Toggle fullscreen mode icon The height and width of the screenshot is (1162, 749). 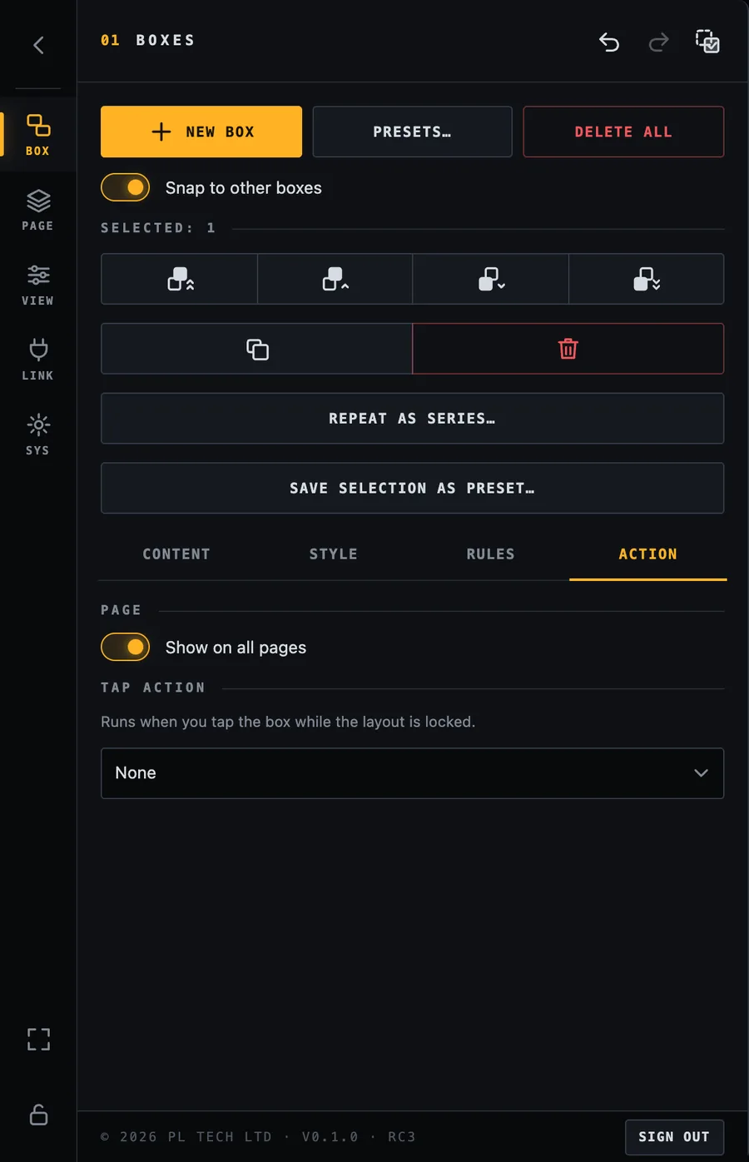click(38, 1039)
